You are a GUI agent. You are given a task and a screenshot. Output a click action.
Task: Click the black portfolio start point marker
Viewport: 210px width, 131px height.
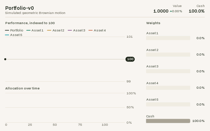(x=5, y=59)
